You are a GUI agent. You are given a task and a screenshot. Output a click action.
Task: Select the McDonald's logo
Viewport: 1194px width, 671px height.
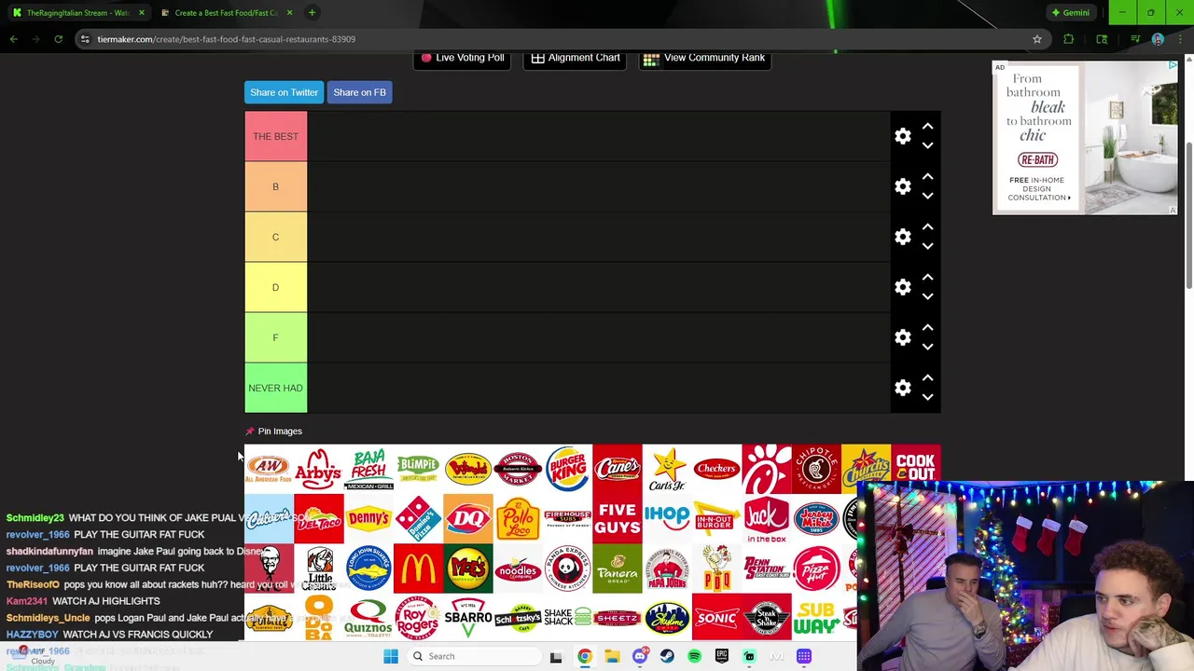(418, 568)
